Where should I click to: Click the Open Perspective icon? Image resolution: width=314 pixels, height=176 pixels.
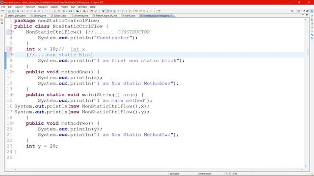tap(299, 11)
